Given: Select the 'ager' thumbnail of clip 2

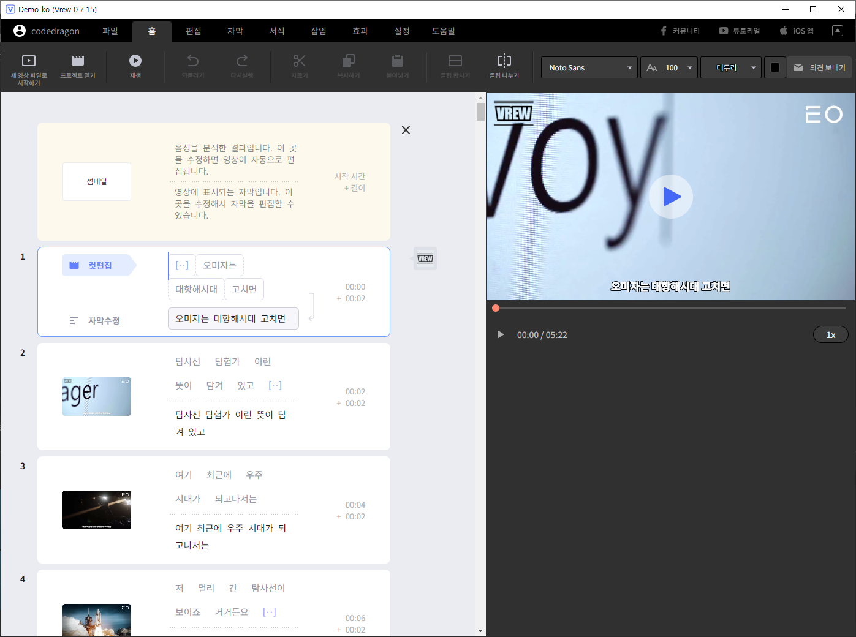Looking at the screenshot, I should (97, 396).
